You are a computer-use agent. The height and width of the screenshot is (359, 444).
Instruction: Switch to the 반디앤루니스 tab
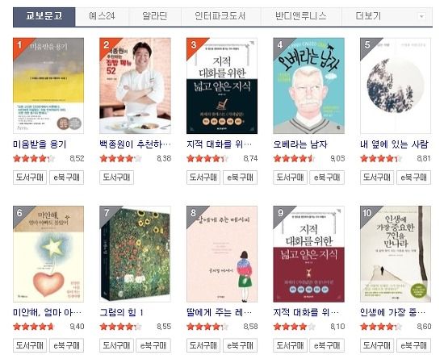click(x=301, y=16)
